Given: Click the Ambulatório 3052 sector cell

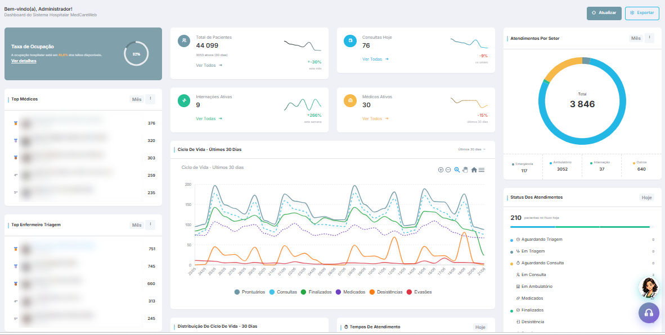Looking at the screenshot, I should click(563, 166).
